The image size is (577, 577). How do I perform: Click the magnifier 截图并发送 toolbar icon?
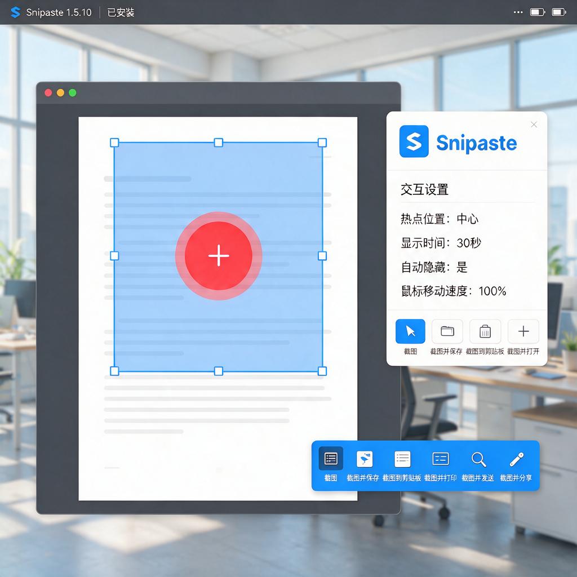[x=478, y=459]
